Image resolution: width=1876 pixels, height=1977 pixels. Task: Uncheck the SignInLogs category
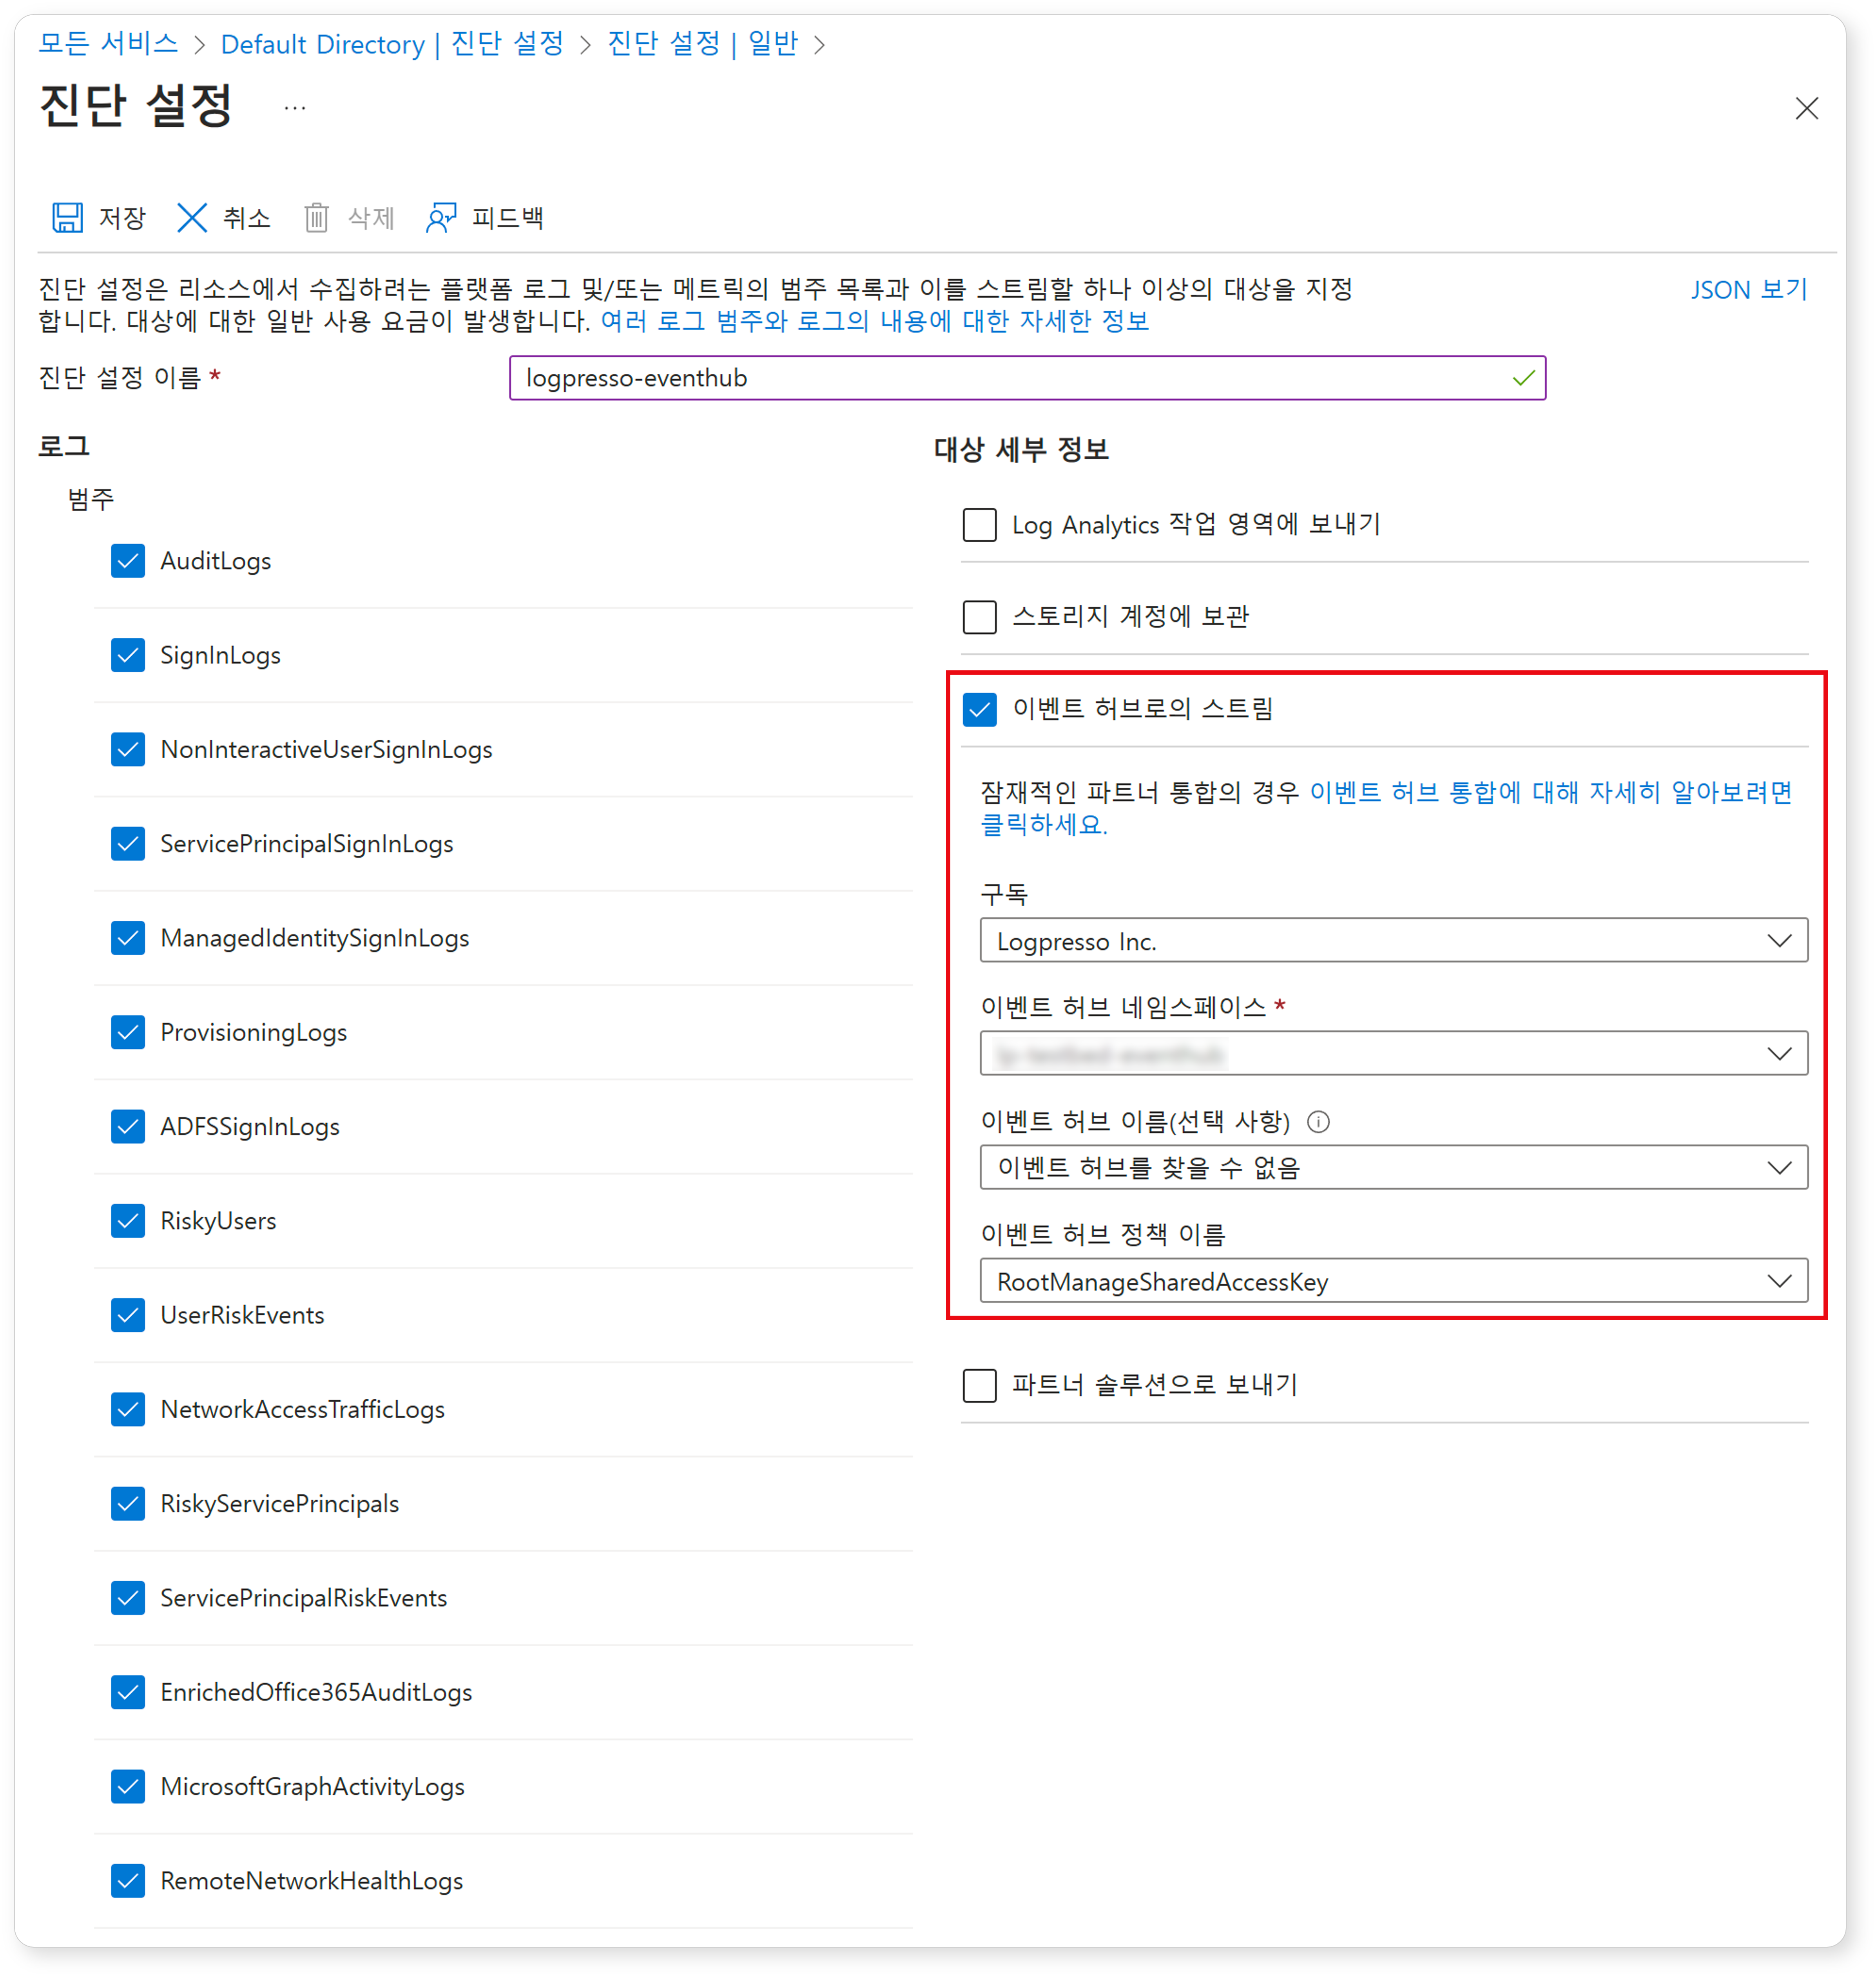click(x=128, y=655)
